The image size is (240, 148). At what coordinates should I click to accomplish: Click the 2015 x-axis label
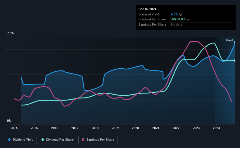[34, 128]
